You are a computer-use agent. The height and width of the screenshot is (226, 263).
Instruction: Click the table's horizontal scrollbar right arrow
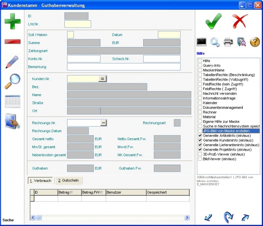(187, 218)
